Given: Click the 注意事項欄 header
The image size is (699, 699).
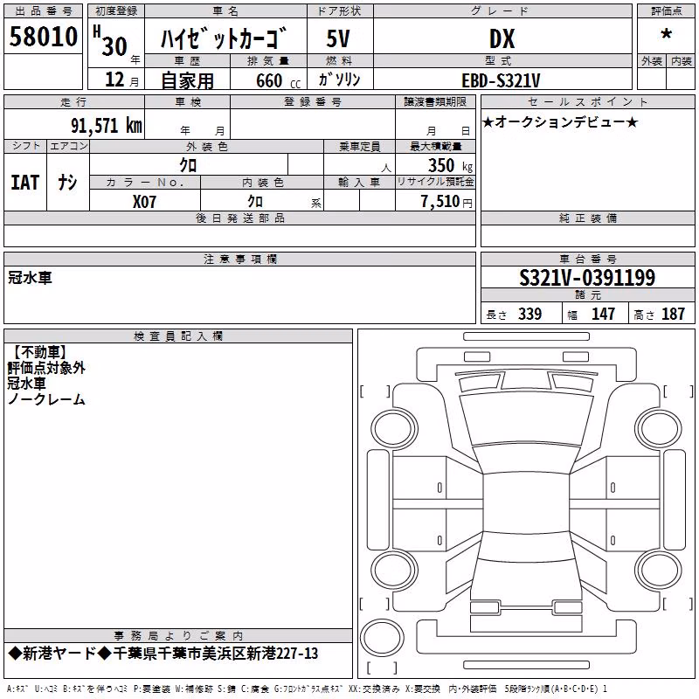Looking at the screenshot, I should coord(240,259).
